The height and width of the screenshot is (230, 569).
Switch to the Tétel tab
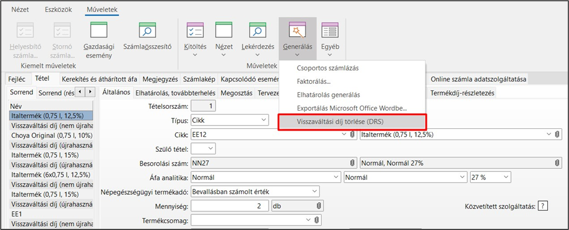click(x=42, y=78)
